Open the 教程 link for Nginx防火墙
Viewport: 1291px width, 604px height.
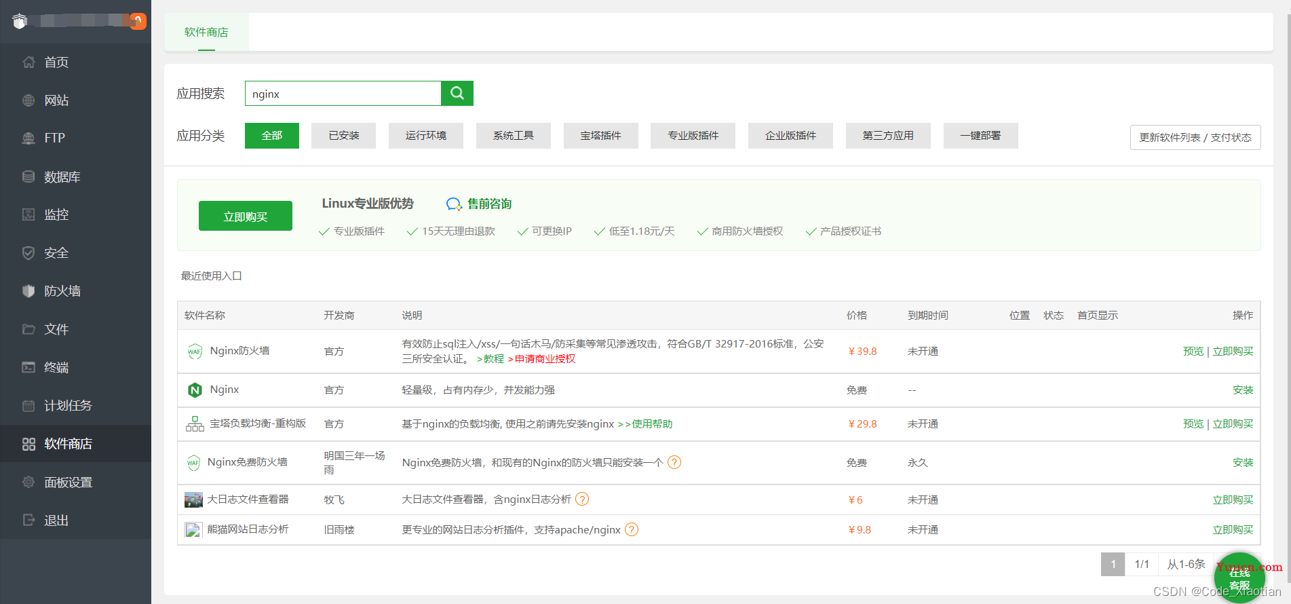[490, 359]
